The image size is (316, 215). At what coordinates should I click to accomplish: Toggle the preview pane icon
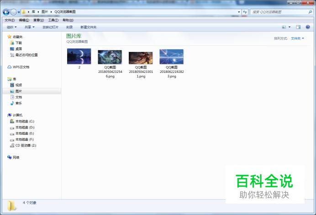(298, 27)
